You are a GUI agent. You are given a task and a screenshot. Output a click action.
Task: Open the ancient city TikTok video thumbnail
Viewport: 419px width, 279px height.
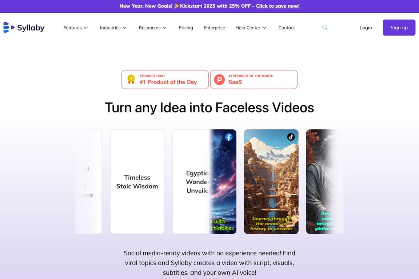[x=271, y=182]
